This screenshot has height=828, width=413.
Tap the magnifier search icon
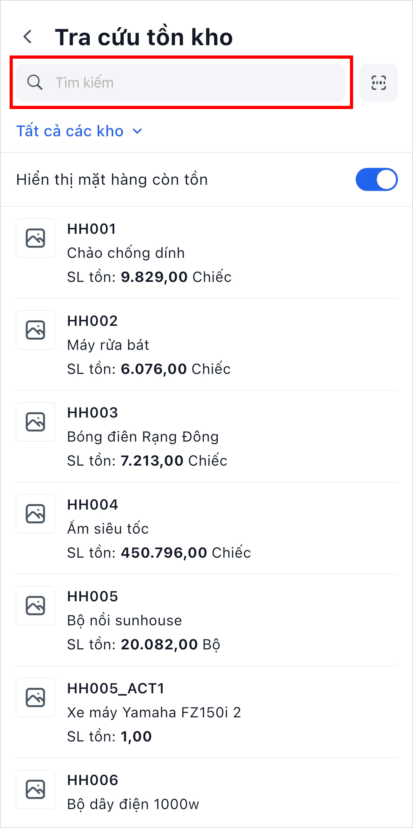pos(35,83)
